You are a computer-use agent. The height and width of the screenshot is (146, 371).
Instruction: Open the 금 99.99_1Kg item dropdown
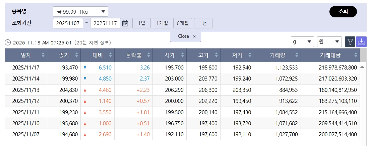(80, 12)
